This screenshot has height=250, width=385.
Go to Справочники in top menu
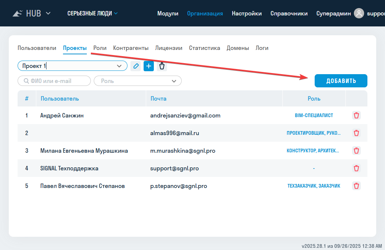point(289,13)
